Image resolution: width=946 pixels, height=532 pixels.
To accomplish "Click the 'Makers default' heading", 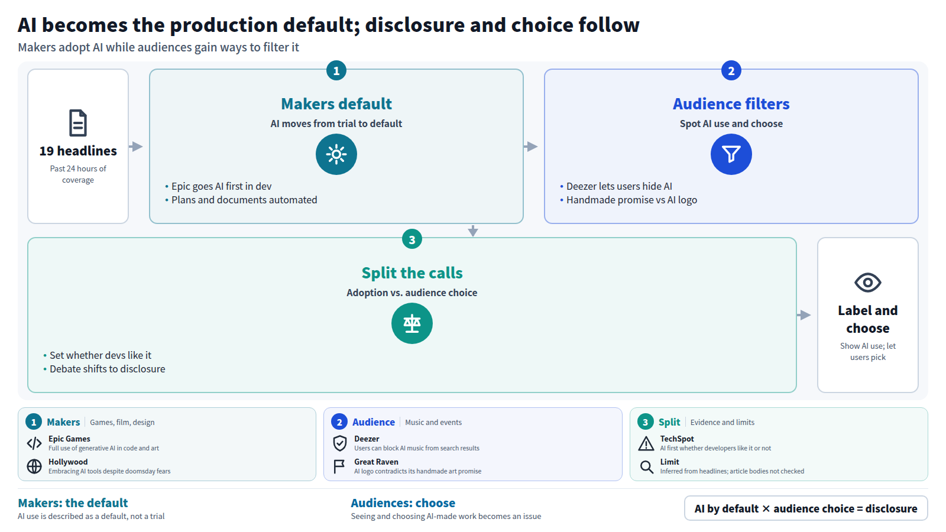I will tap(336, 104).
